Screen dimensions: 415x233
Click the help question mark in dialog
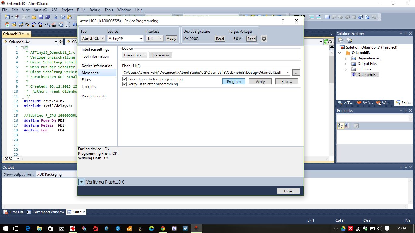[x=283, y=21]
